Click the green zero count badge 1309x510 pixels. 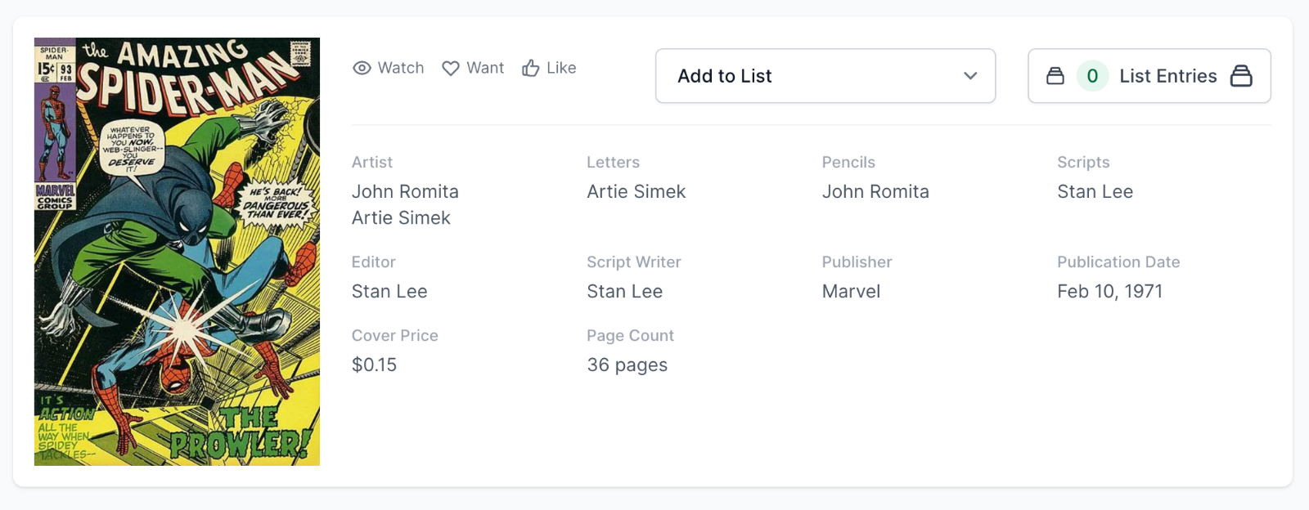point(1092,76)
